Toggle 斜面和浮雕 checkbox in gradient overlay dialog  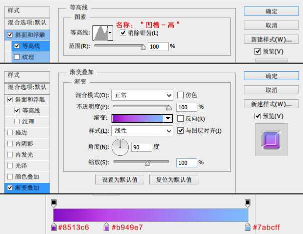[10, 99]
